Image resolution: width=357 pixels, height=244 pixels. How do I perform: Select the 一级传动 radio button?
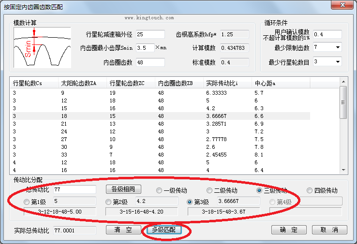coord(159,190)
